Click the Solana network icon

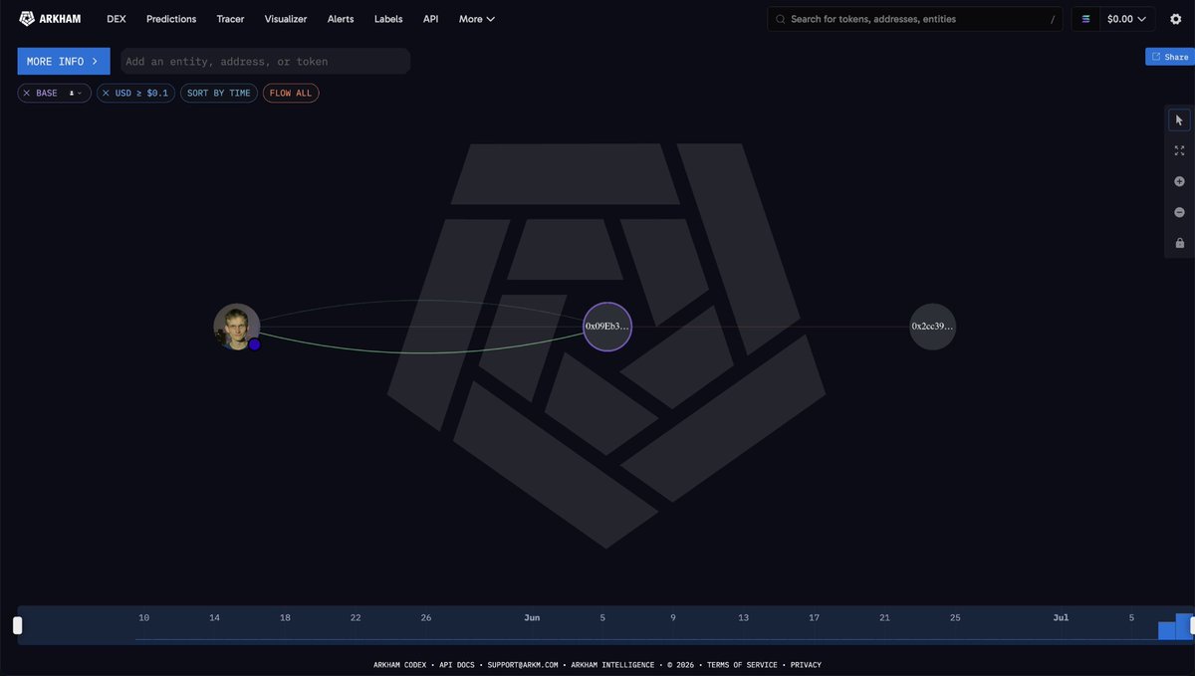(x=1085, y=19)
